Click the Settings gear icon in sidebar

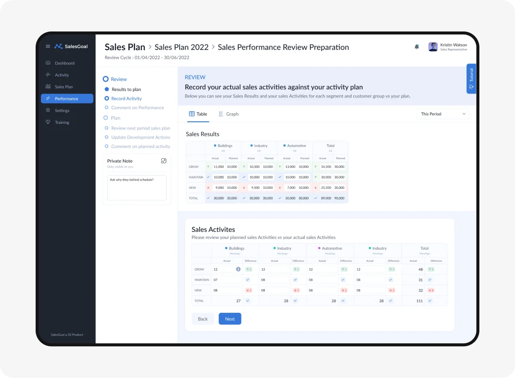coord(48,111)
